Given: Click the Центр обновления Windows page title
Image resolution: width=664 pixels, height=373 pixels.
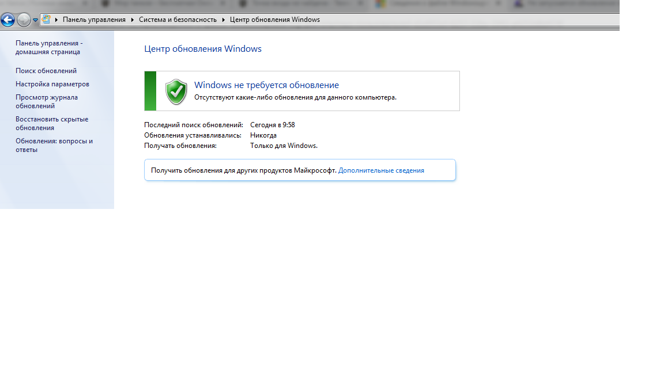Looking at the screenshot, I should pyautogui.click(x=203, y=48).
